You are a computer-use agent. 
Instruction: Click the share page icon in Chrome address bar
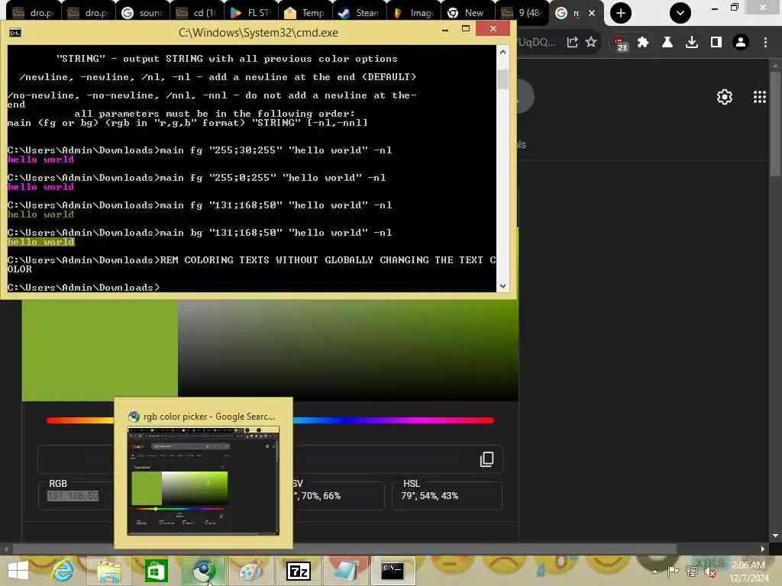click(572, 43)
